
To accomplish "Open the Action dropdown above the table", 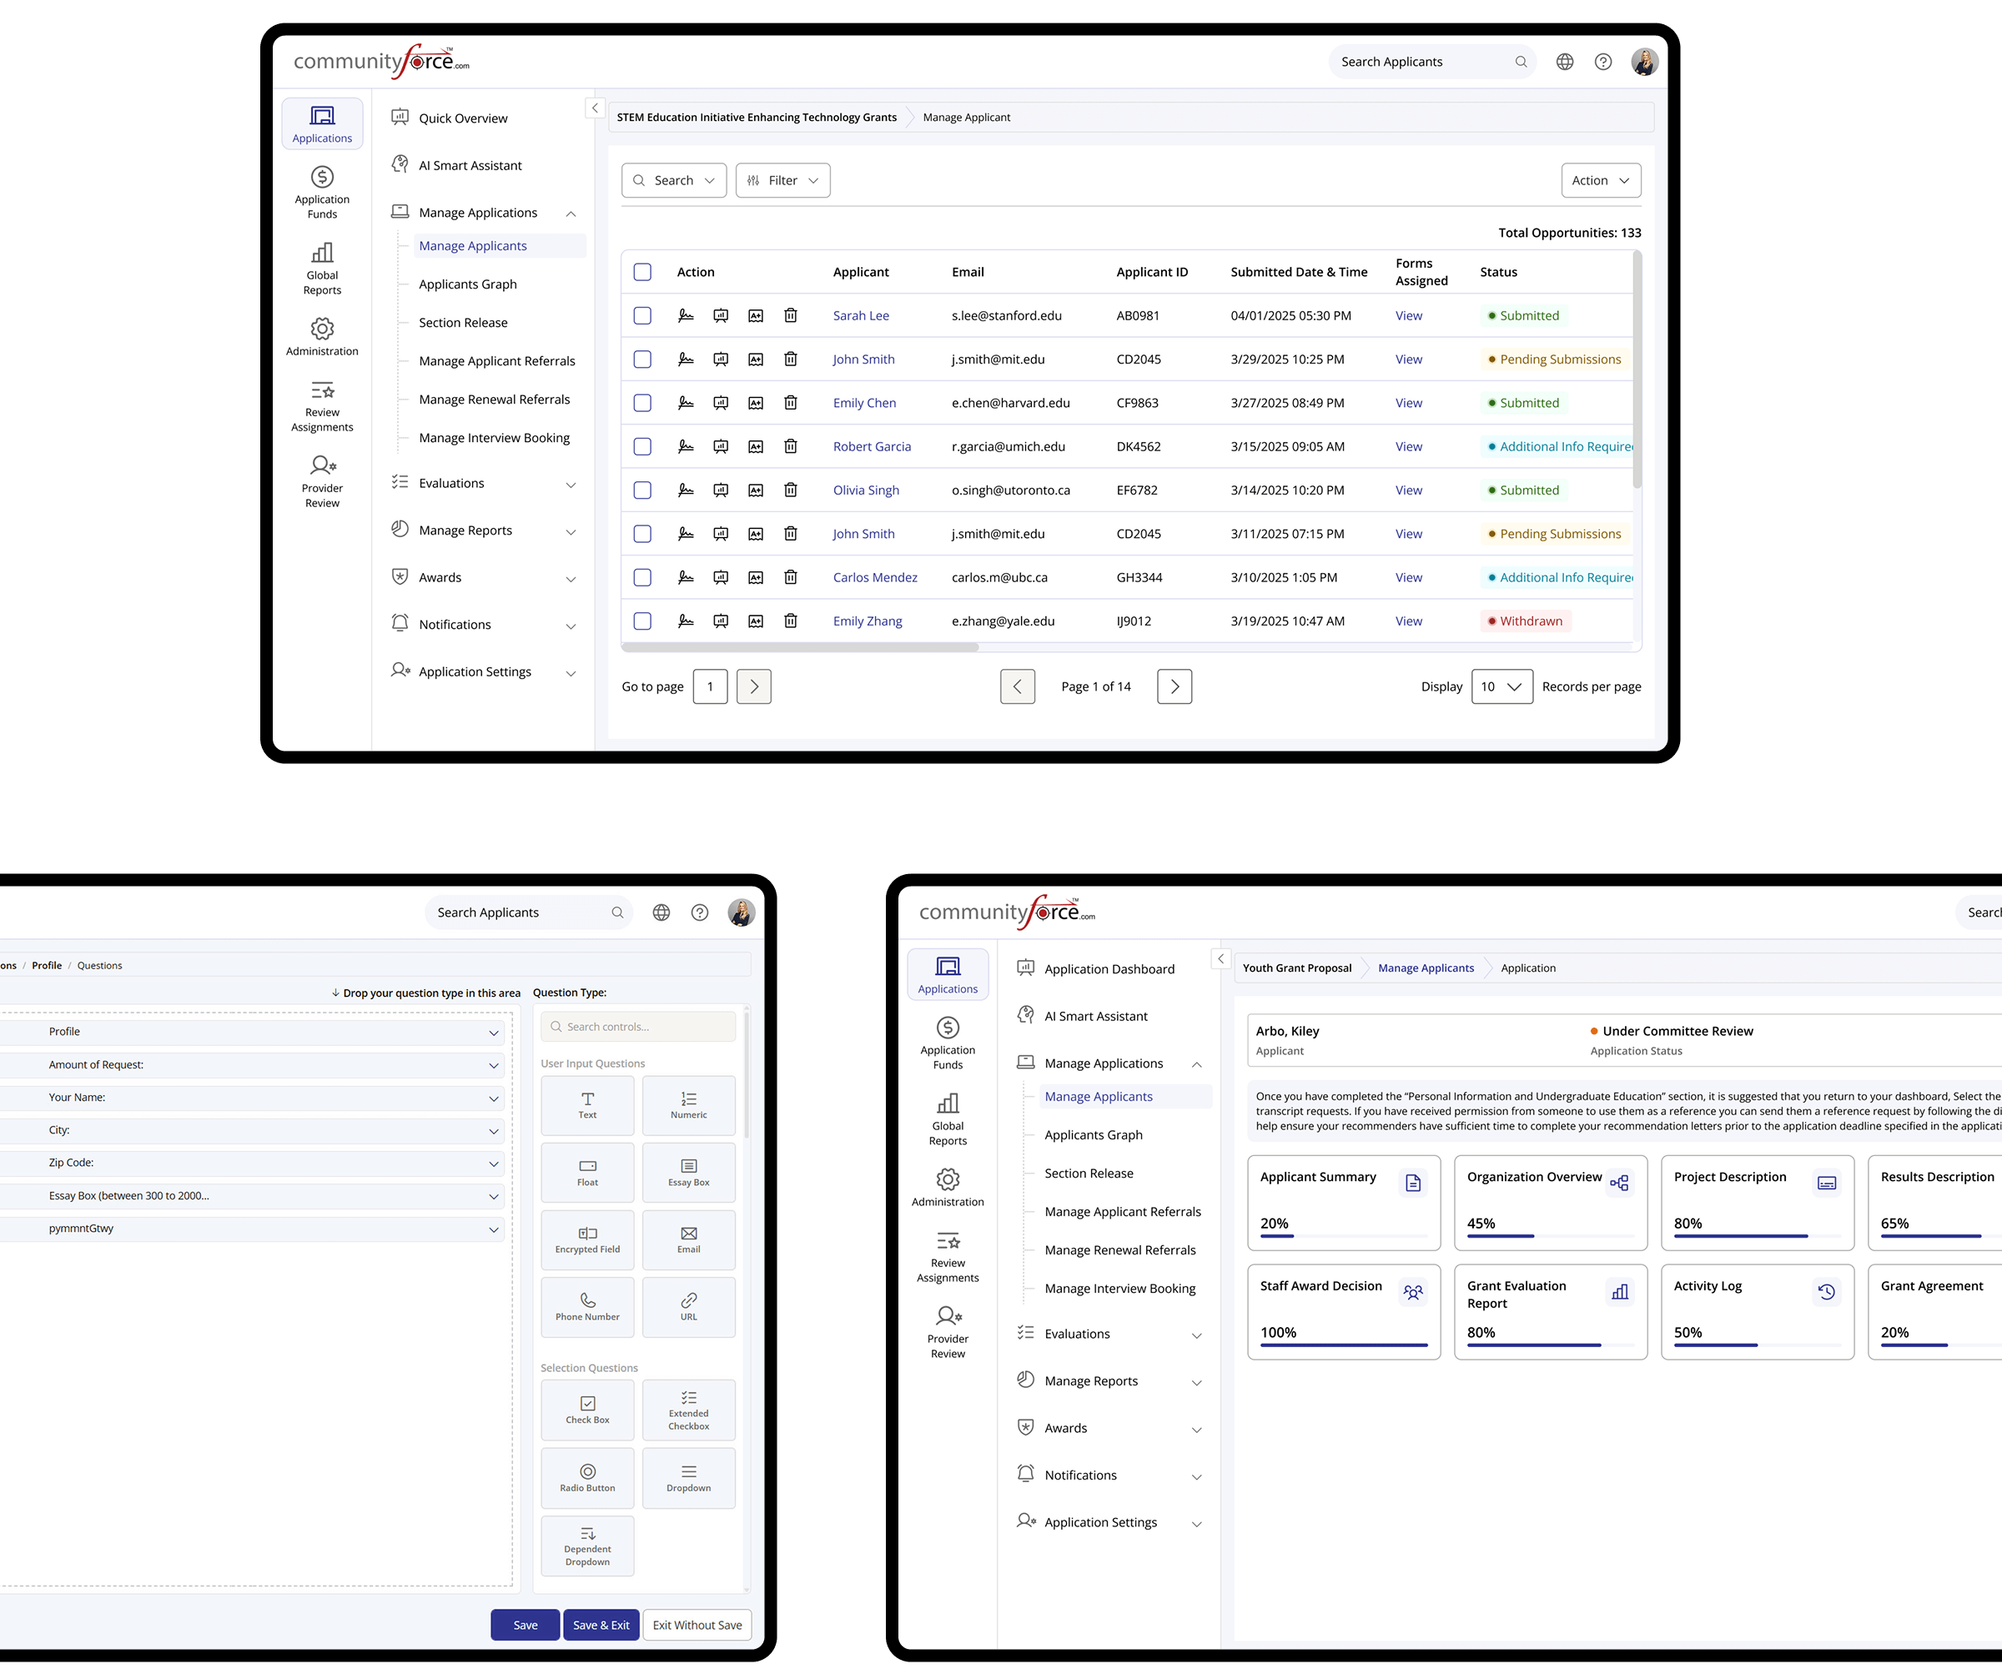I will pyautogui.click(x=1601, y=180).
